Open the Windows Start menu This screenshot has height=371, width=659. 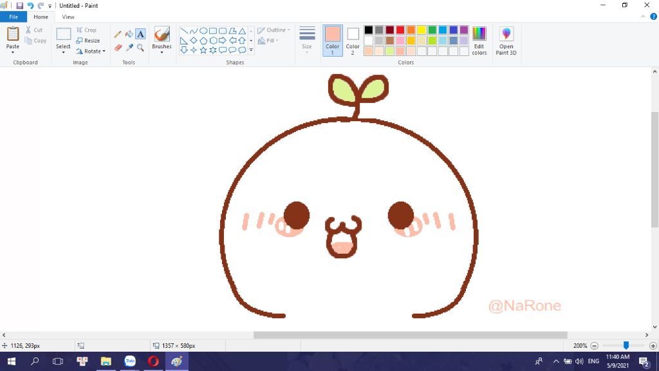pos(12,361)
